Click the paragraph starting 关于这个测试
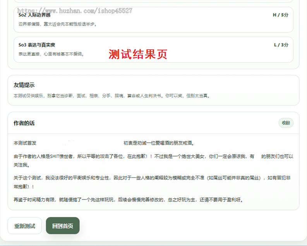The width and height of the screenshot is (307, 246). pyautogui.click(x=152, y=182)
